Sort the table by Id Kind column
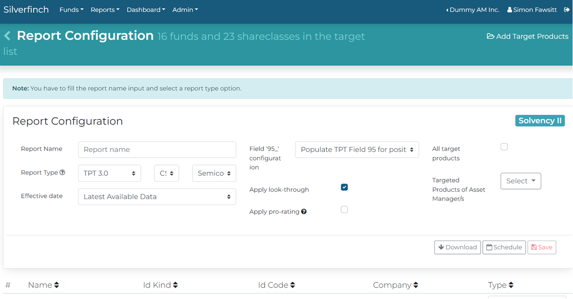This screenshot has width=573, height=299. tap(175, 285)
